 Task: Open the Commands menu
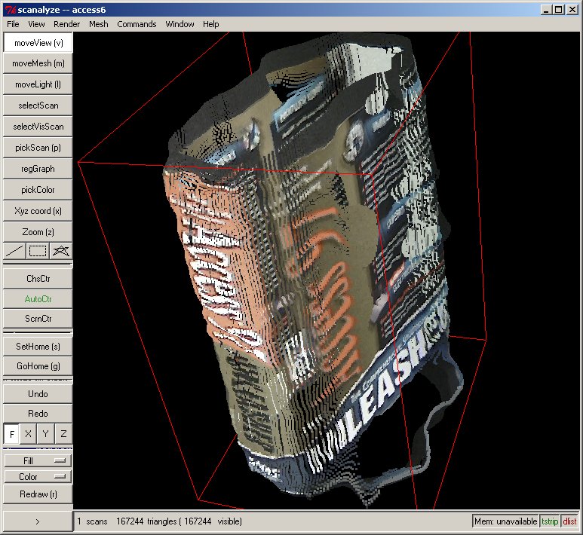tap(137, 24)
